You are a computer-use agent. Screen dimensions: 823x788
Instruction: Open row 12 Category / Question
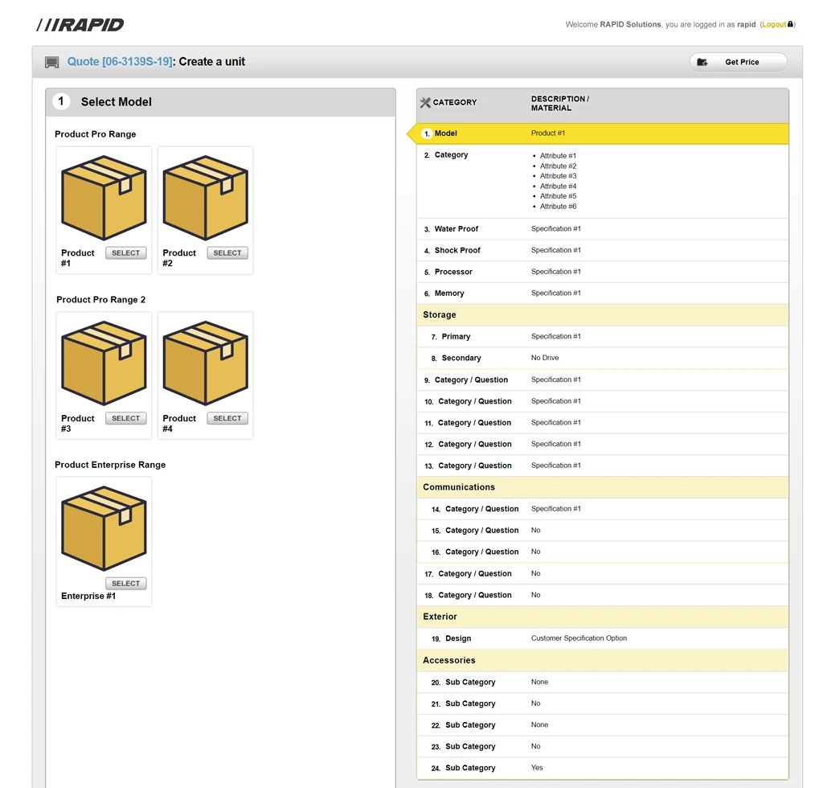tap(602, 444)
